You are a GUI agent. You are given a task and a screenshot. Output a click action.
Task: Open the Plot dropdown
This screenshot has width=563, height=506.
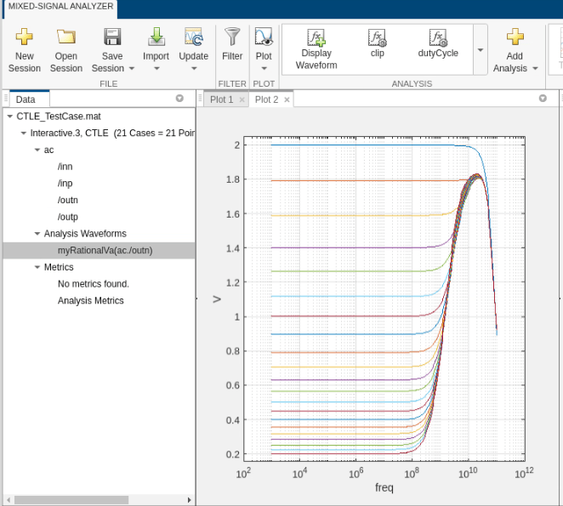coord(264,67)
